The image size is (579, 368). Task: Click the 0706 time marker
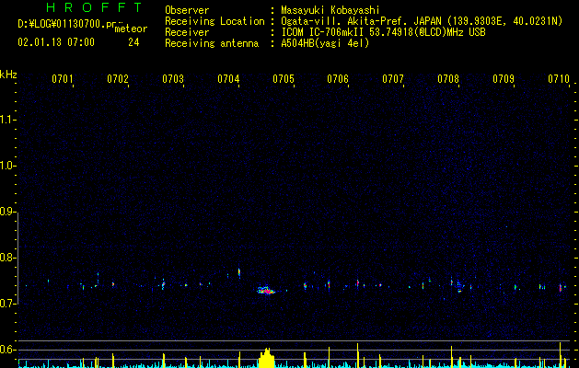pyautogui.click(x=338, y=79)
